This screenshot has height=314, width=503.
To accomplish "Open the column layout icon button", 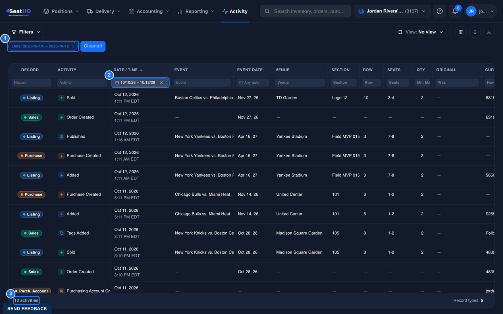I will pyautogui.click(x=461, y=32).
